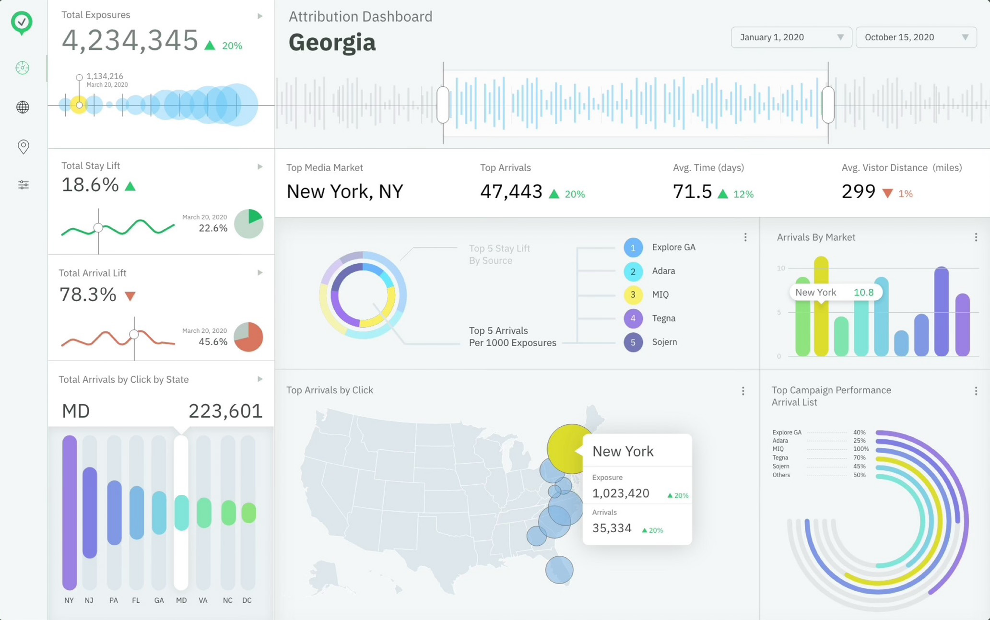This screenshot has height=620, width=990.
Task: Select the NY bar in state chart
Action: [70, 513]
